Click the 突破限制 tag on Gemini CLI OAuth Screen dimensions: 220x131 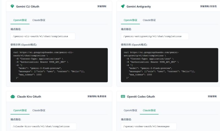coord(102,6)
